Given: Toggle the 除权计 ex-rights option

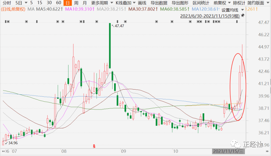Looking at the screenshot, I should pos(239,3).
